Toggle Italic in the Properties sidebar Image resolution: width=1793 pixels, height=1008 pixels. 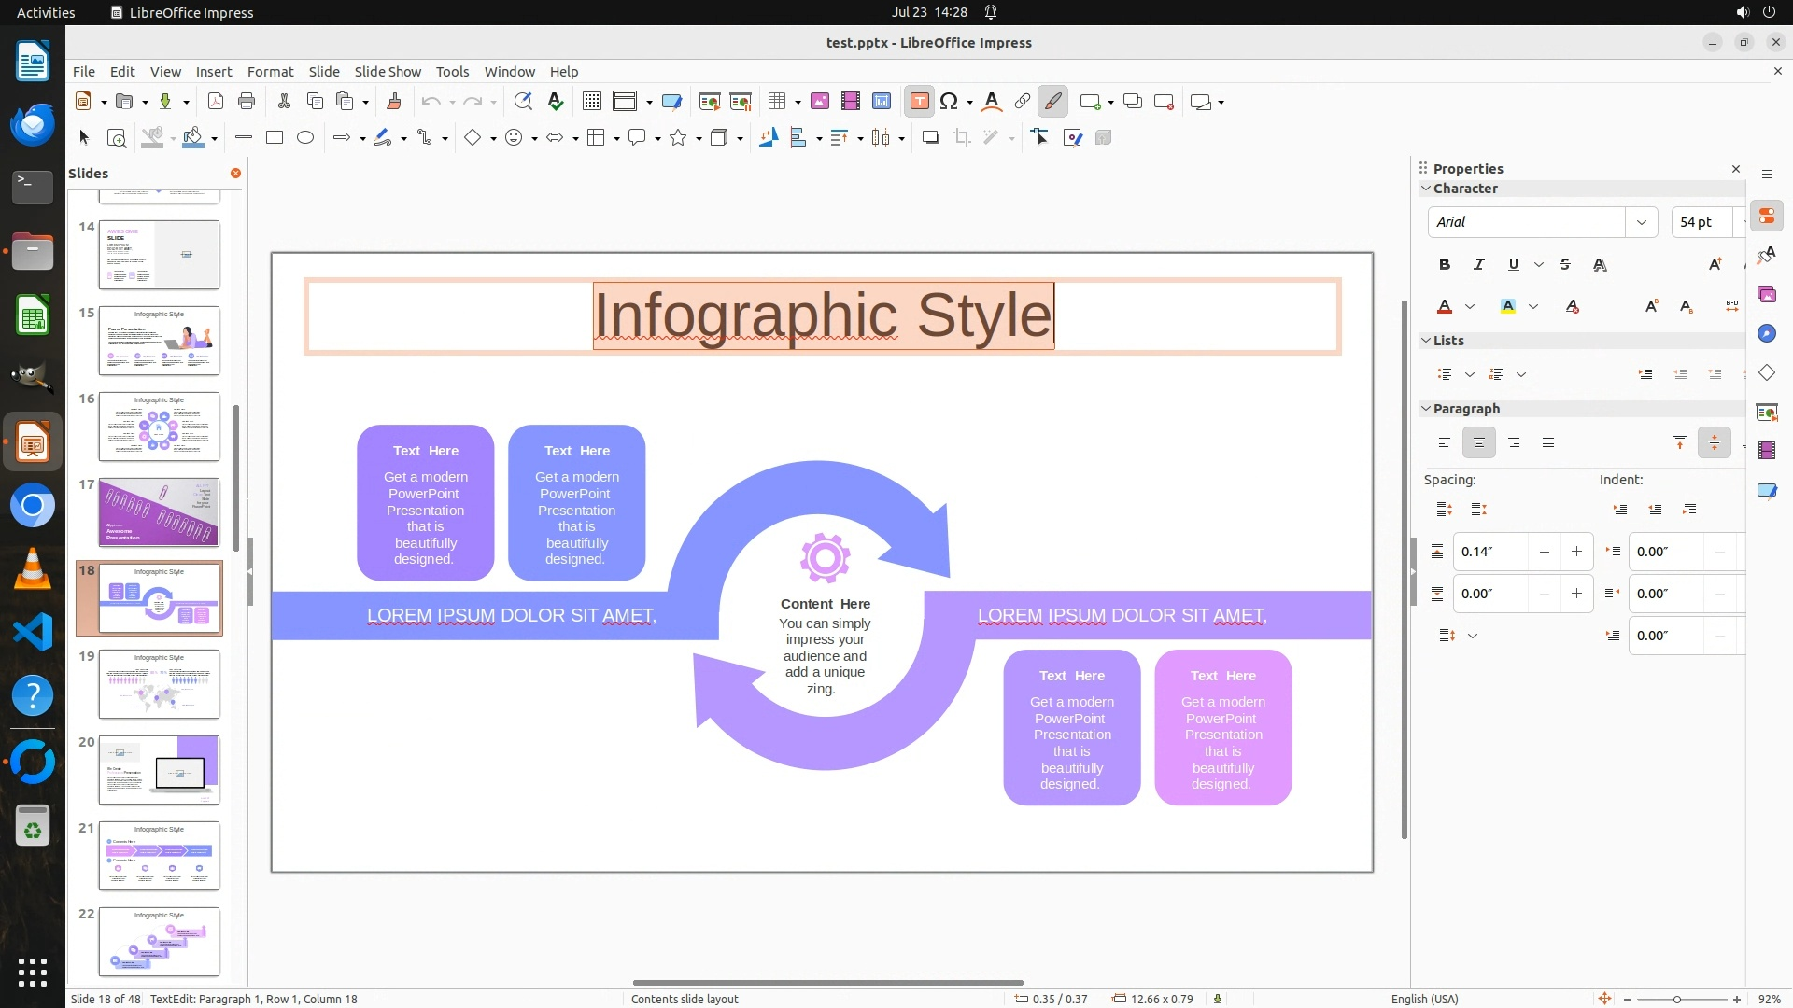pos(1478,265)
